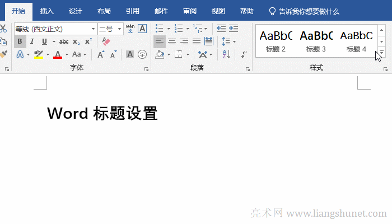
Task: Toggle Underline formatting
Action: click(44, 41)
